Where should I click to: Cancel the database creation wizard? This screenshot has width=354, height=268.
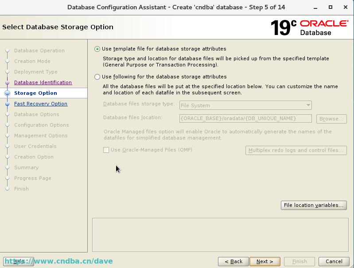pos(334,261)
